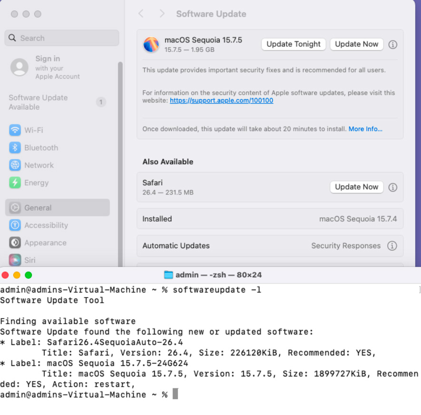421x415 pixels.
Task: Click the Siri icon in the sidebar
Action: [15, 260]
